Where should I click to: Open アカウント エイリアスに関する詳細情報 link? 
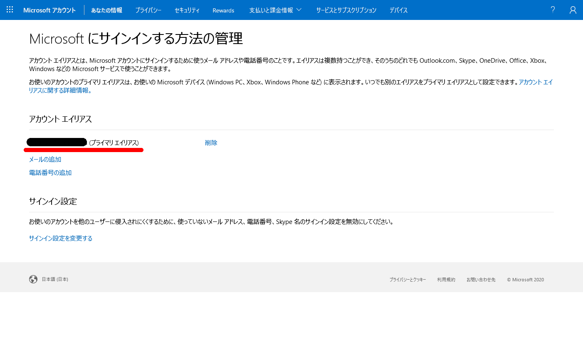pos(536,82)
